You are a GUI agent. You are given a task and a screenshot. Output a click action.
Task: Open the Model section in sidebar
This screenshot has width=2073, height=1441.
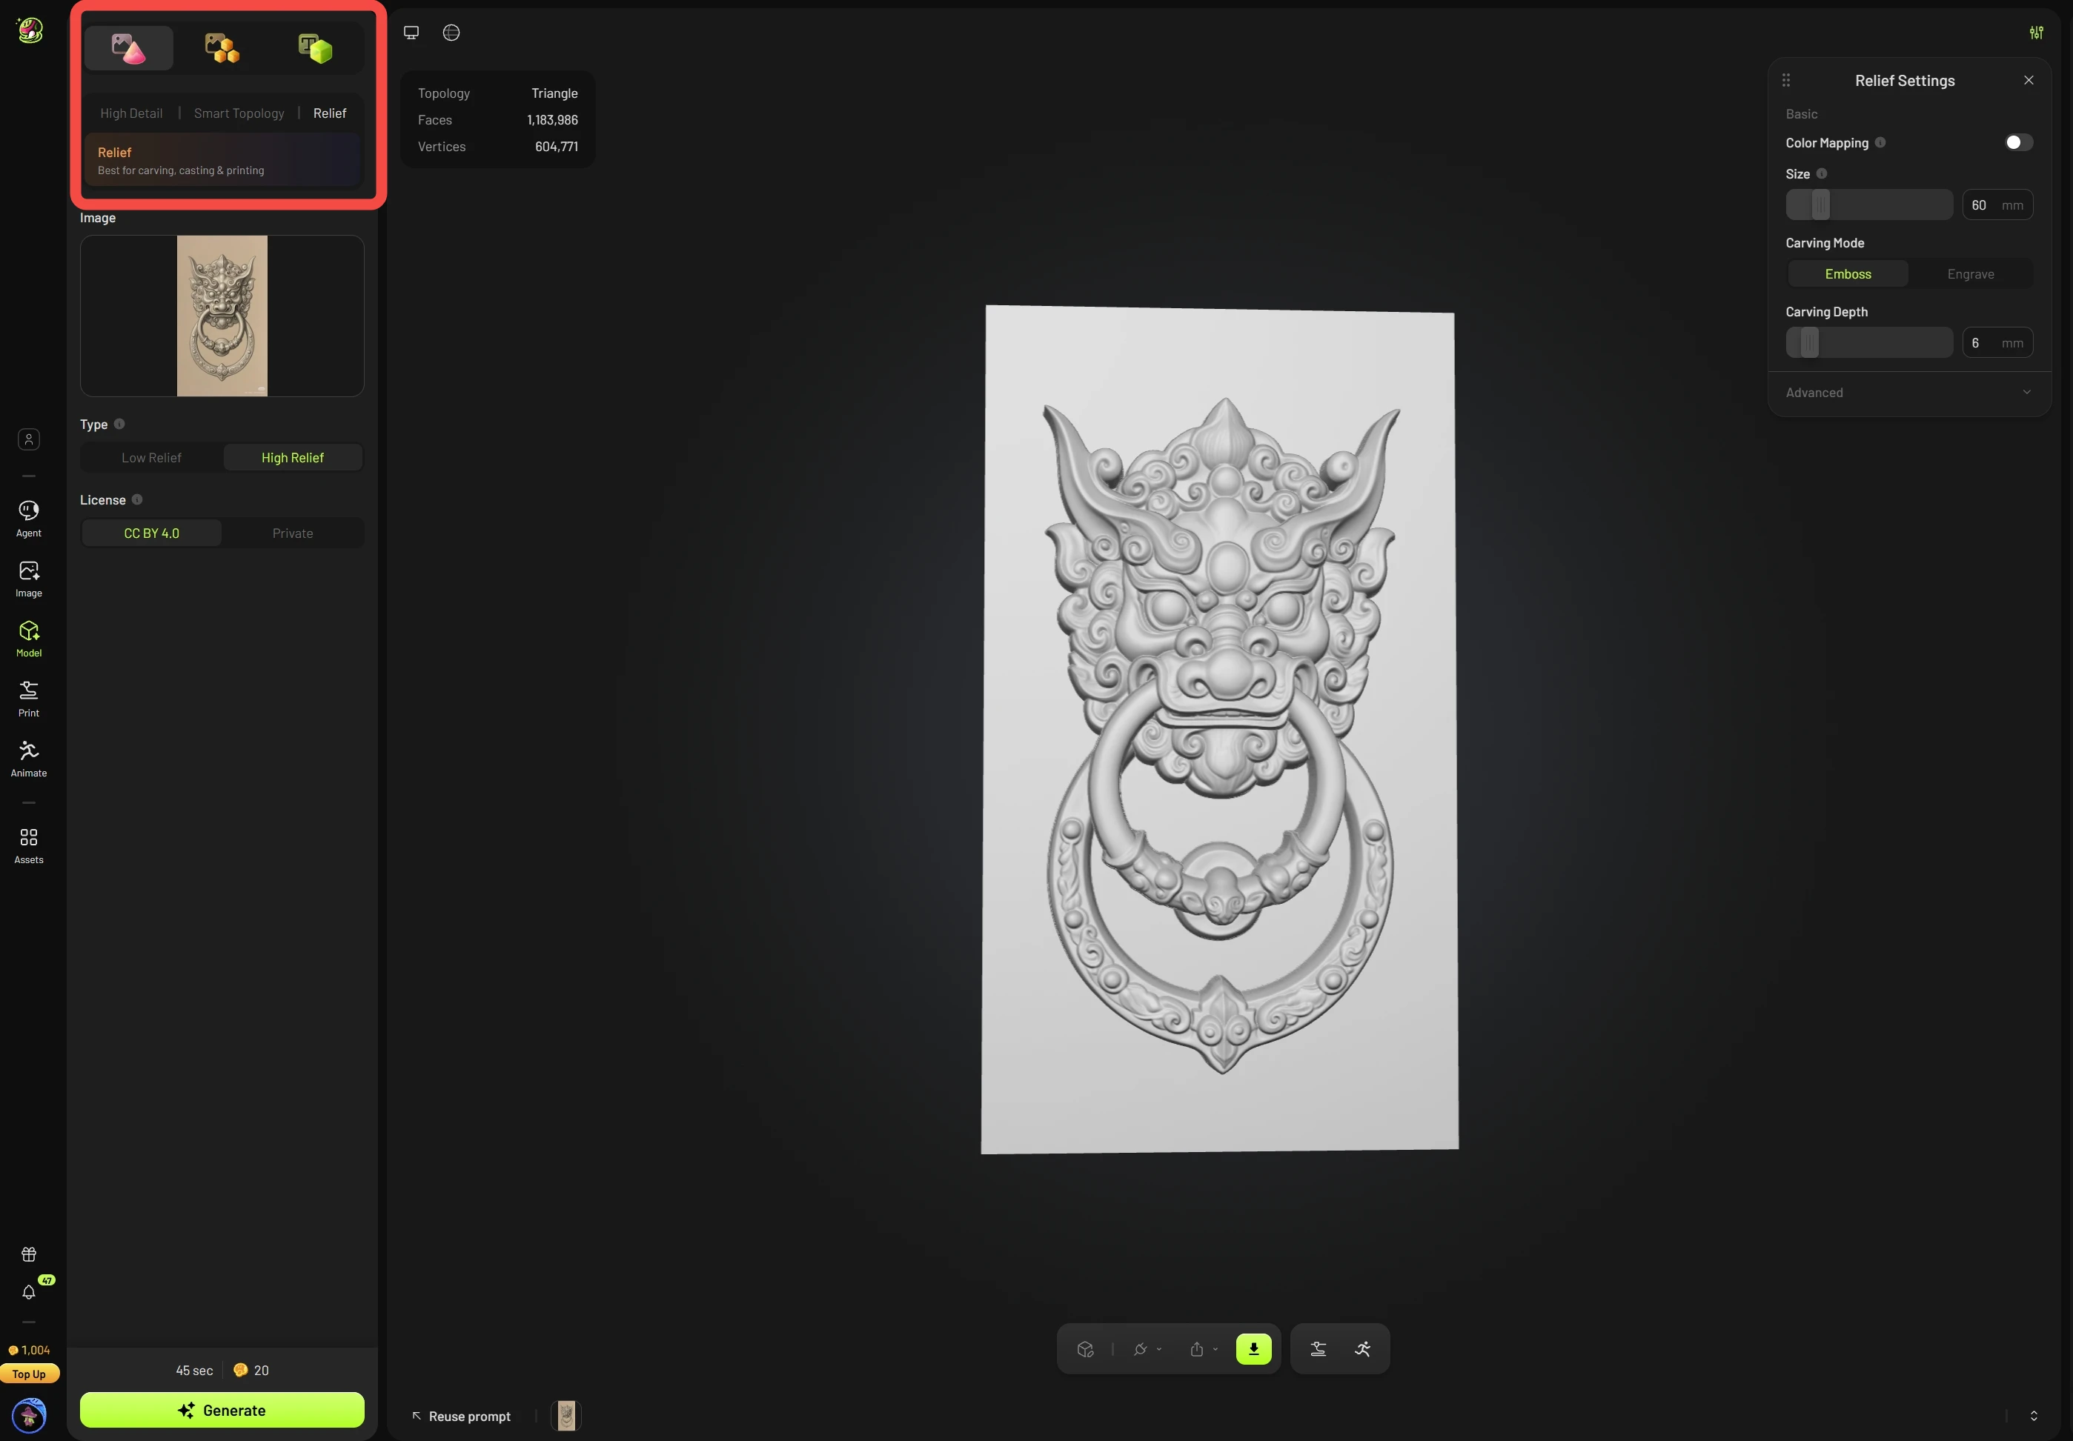point(29,639)
